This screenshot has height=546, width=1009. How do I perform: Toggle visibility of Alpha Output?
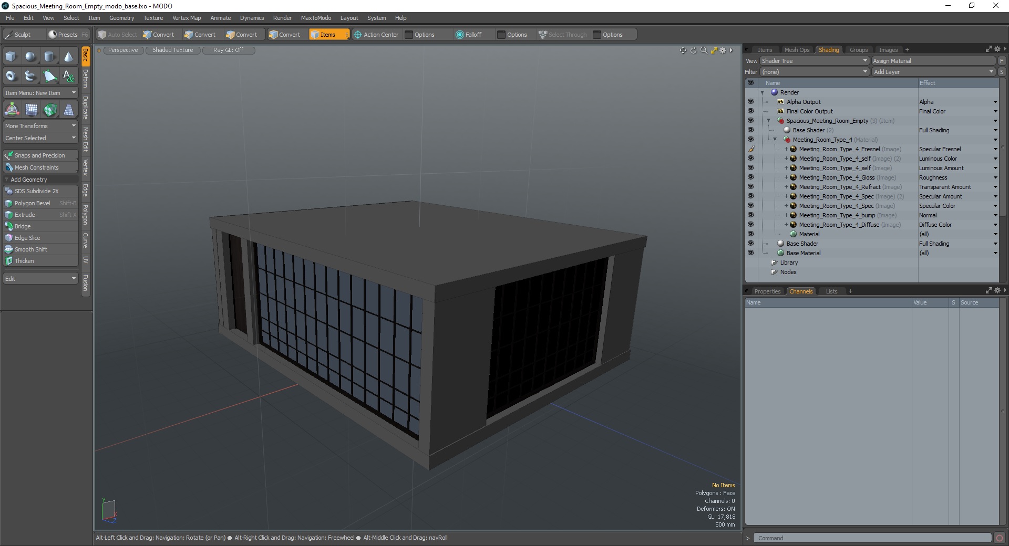(x=750, y=102)
